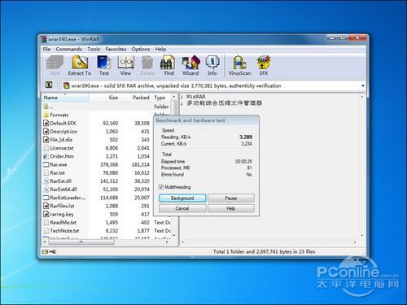Click the Background button in benchmark dialog

click(x=182, y=198)
